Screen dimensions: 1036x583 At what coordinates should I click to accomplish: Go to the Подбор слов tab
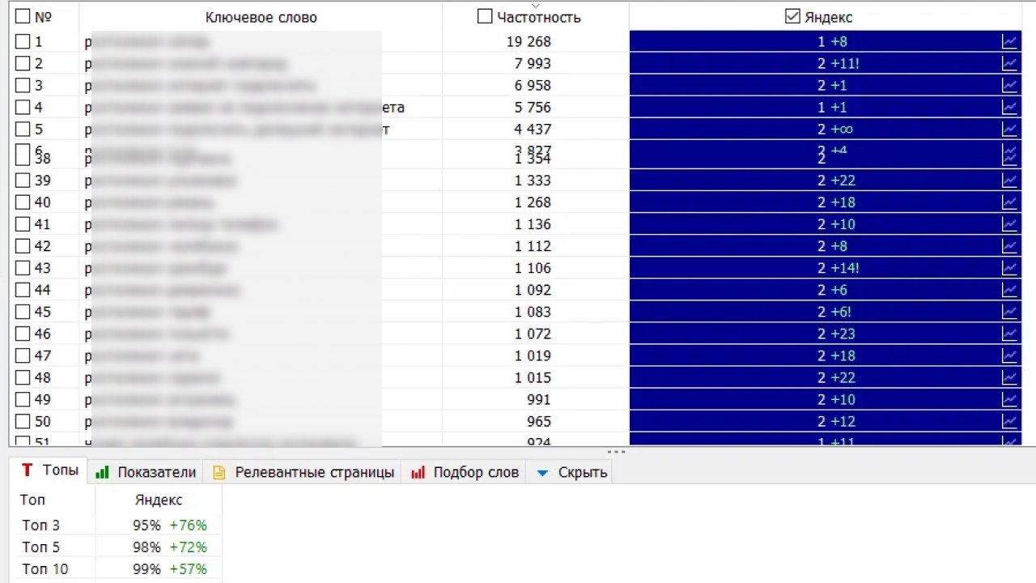(x=465, y=472)
